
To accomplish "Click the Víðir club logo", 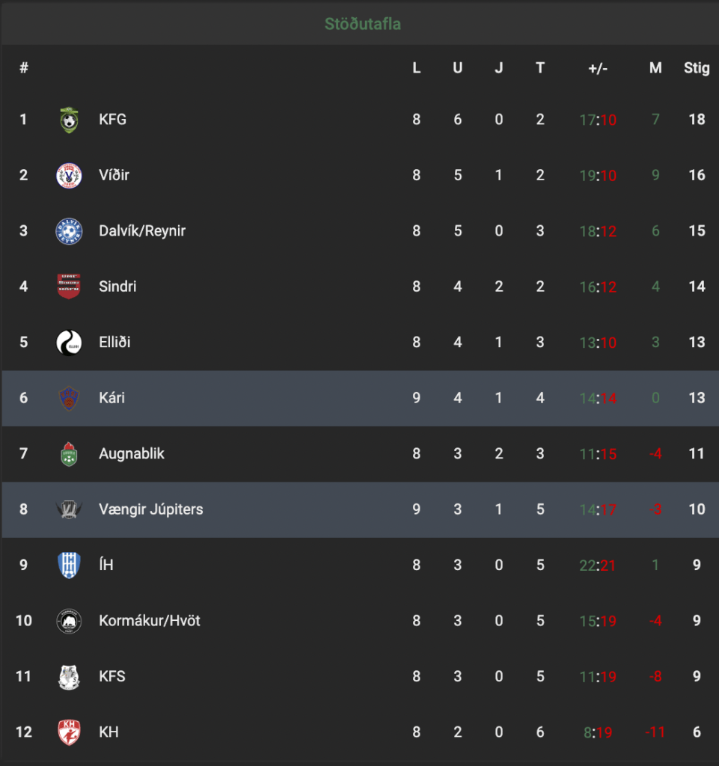I will pos(69,175).
